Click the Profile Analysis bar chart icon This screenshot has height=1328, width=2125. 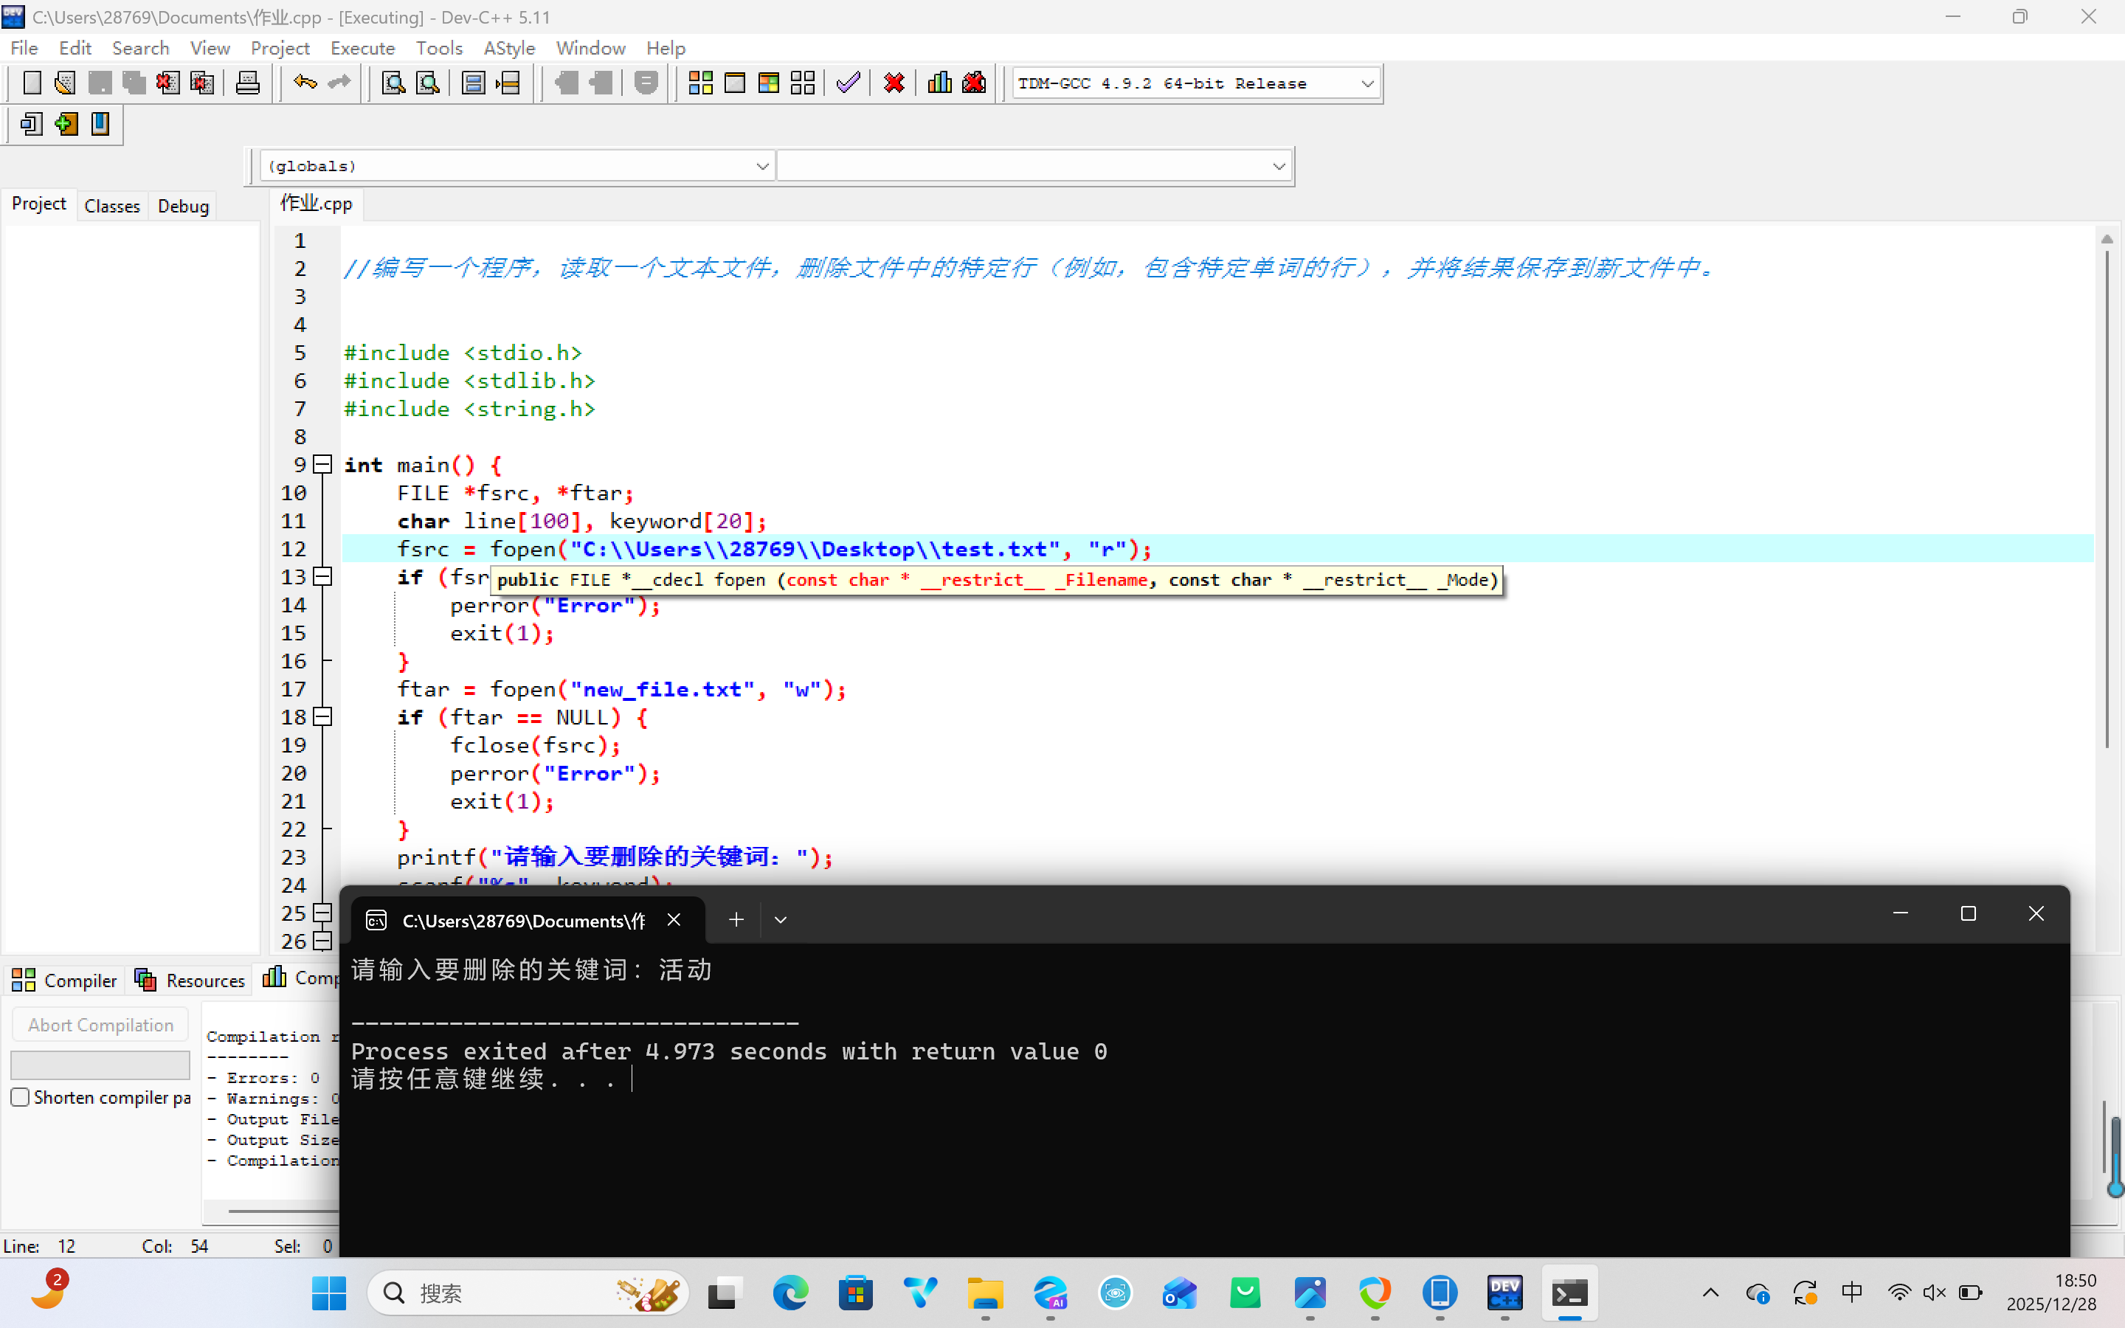pos(939,83)
